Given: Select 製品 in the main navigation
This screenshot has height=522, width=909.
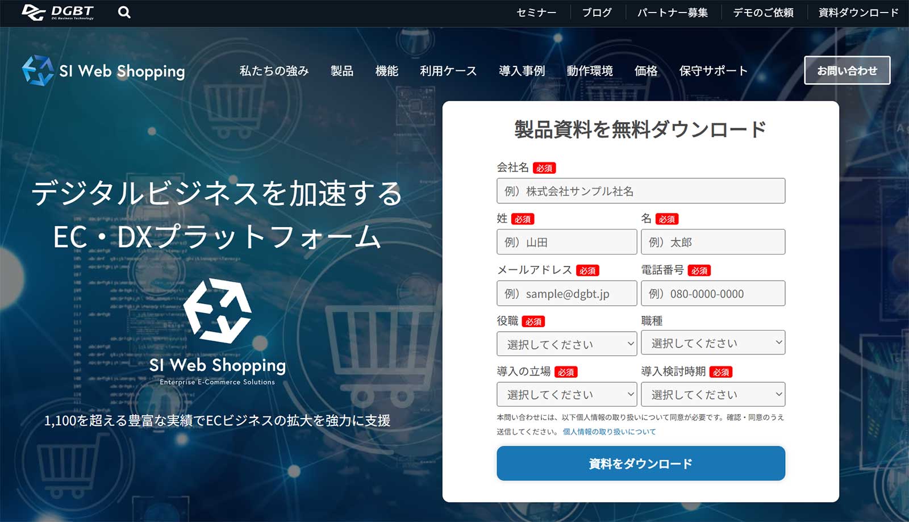Looking at the screenshot, I should [x=342, y=71].
